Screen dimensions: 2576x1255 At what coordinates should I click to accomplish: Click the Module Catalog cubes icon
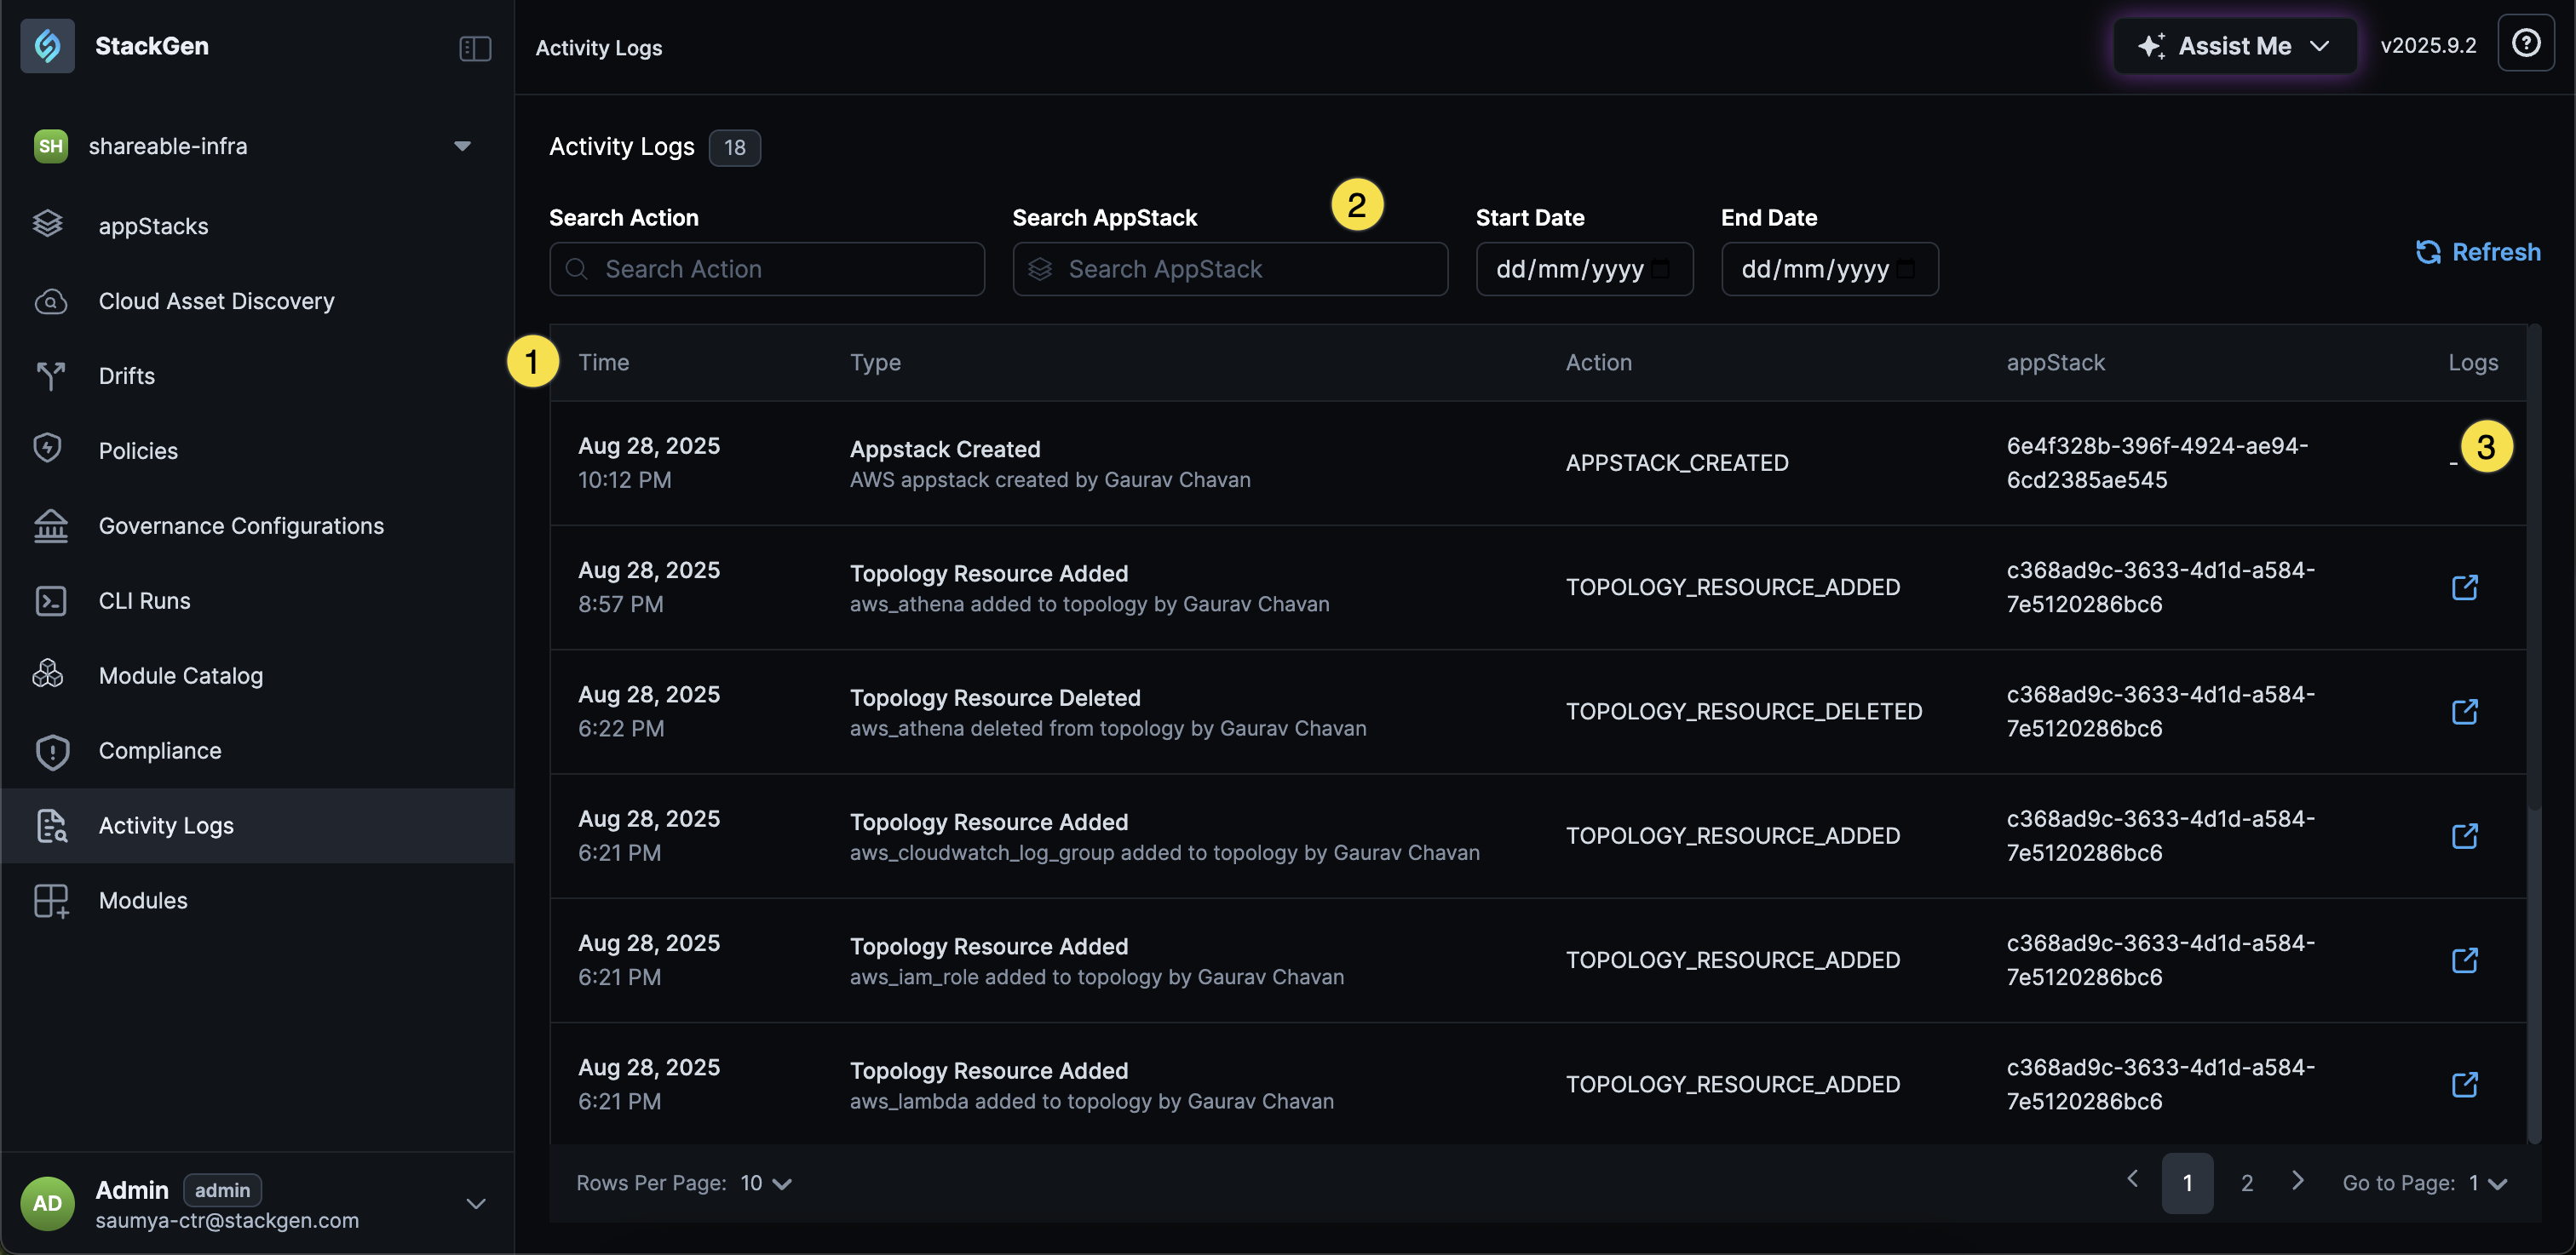[x=48, y=674]
